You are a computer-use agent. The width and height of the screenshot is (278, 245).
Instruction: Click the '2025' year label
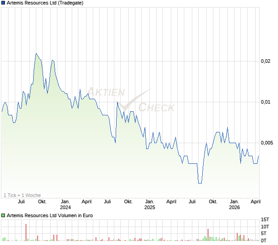point(150,207)
